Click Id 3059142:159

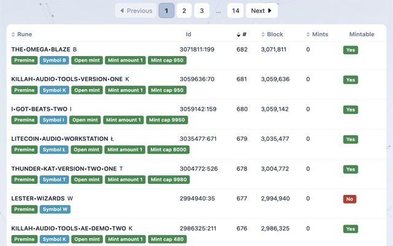198,109
